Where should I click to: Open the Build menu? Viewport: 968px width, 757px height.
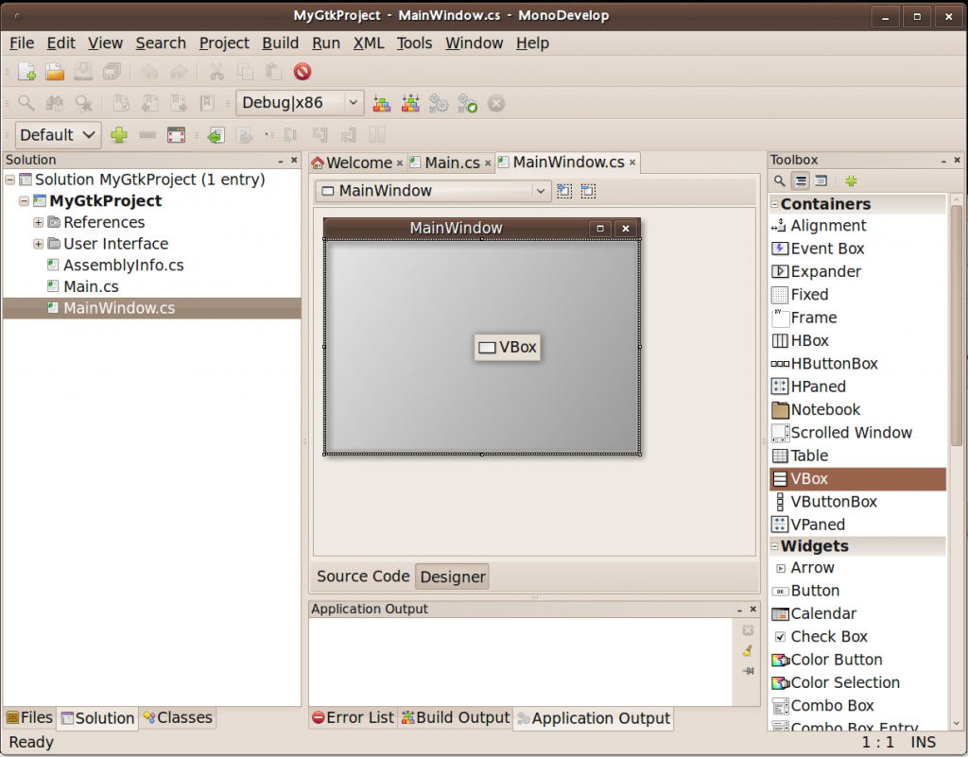[x=280, y=43]
